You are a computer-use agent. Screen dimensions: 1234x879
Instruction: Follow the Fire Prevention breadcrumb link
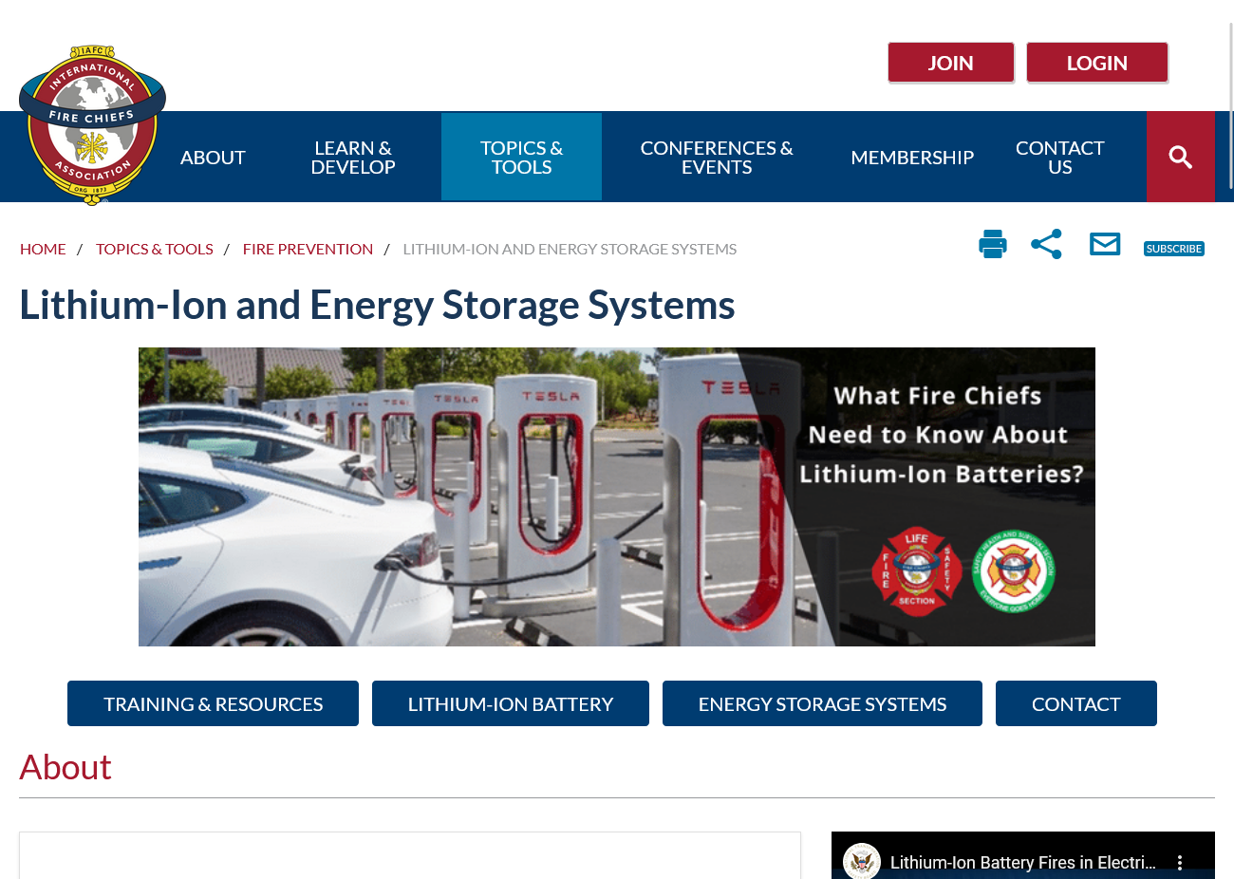[308, 249]
